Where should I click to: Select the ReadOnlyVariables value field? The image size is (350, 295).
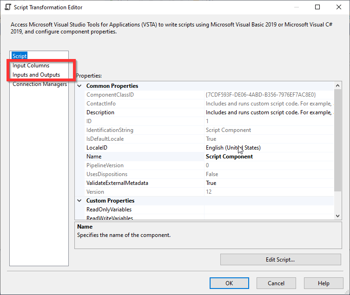[269, 210]
